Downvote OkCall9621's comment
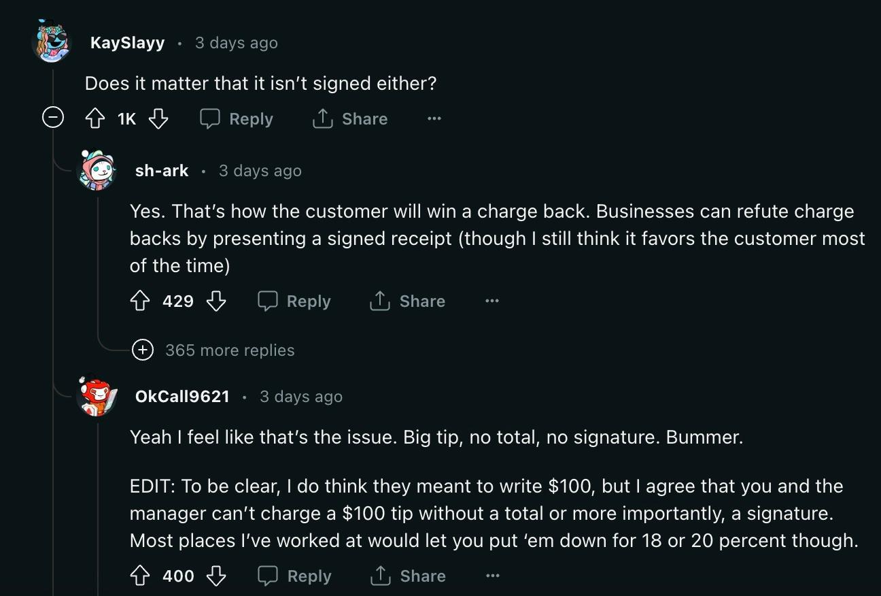Image resolution: width=881 pixels, height=596 pixels. [216, 576]
